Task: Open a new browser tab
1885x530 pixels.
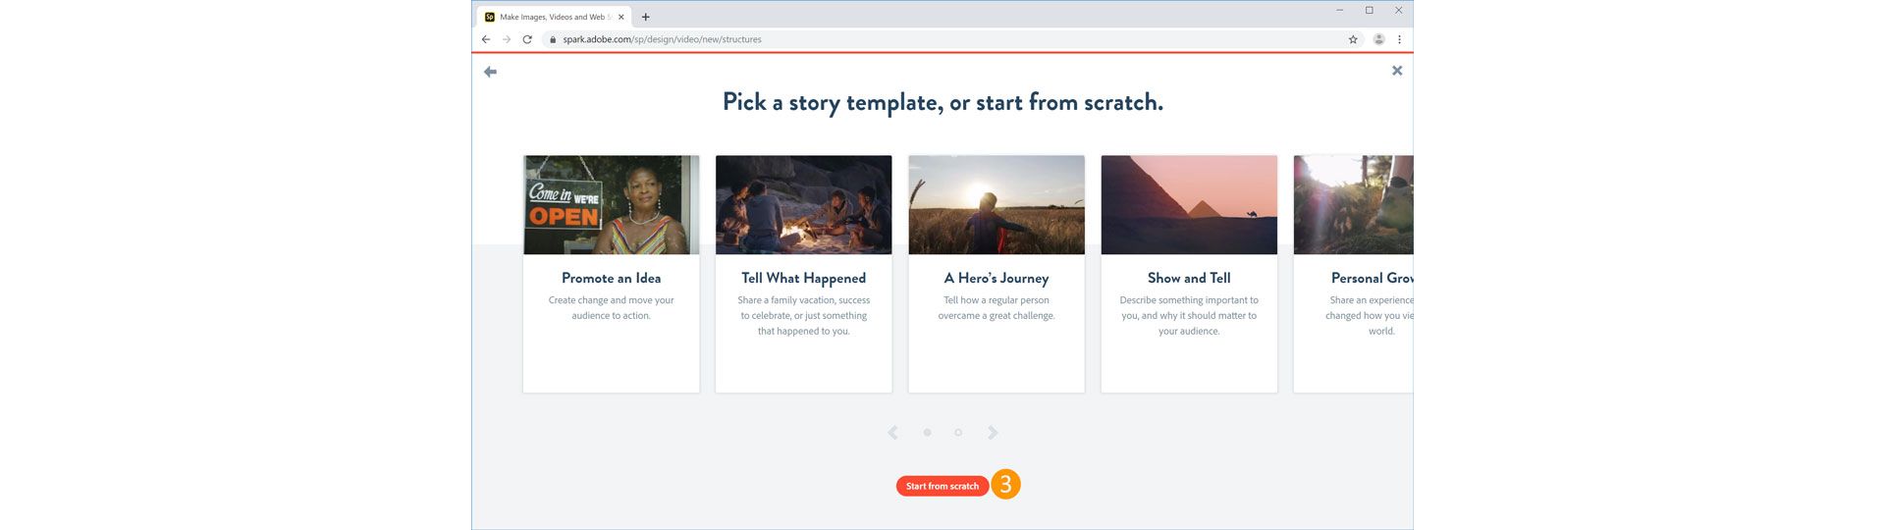Action: click(x=645, y=17)
